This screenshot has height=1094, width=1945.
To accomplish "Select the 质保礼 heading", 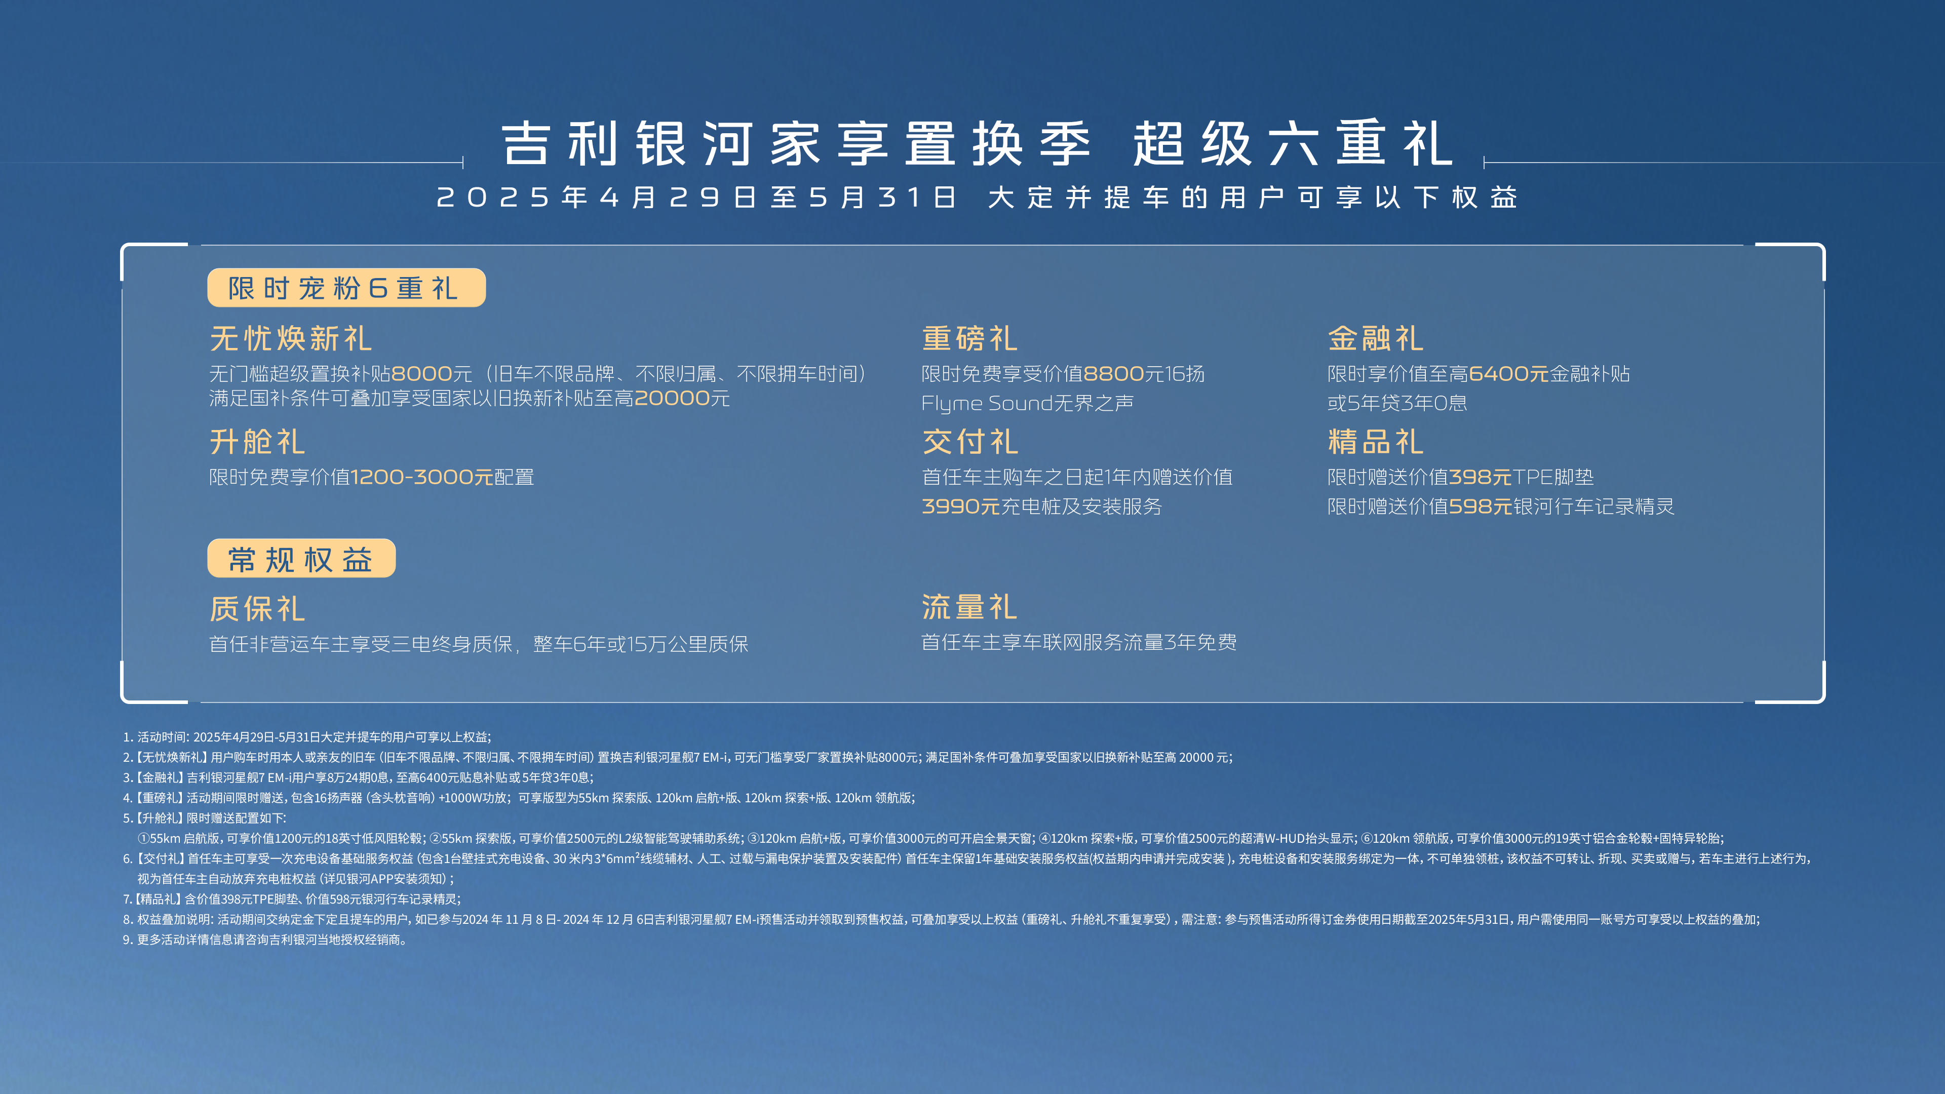I will coord(257,608).
